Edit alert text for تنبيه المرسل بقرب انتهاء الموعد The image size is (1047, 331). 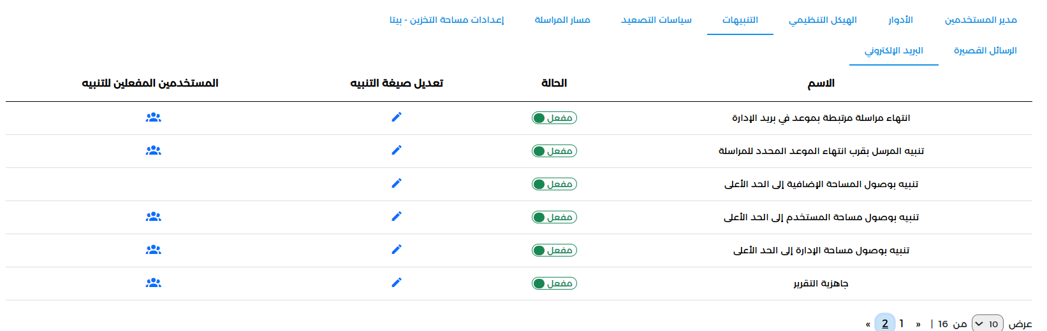pos(397,150)
